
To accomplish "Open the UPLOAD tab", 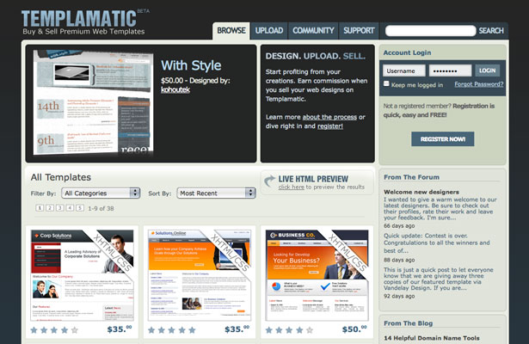I will [269, 31].
